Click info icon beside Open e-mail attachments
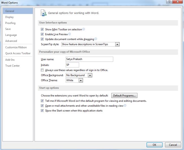The image size is (184, 150). click(x=125, y=105)
